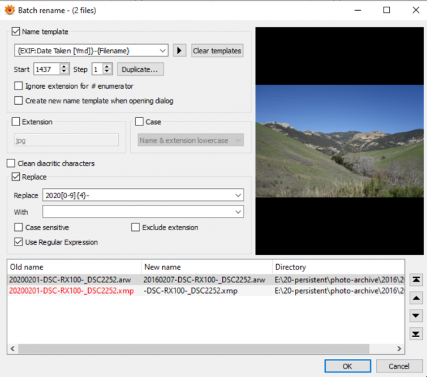The image size is (427, 377).
Task: Expand the With replacement dropdown
Action: 238,212
